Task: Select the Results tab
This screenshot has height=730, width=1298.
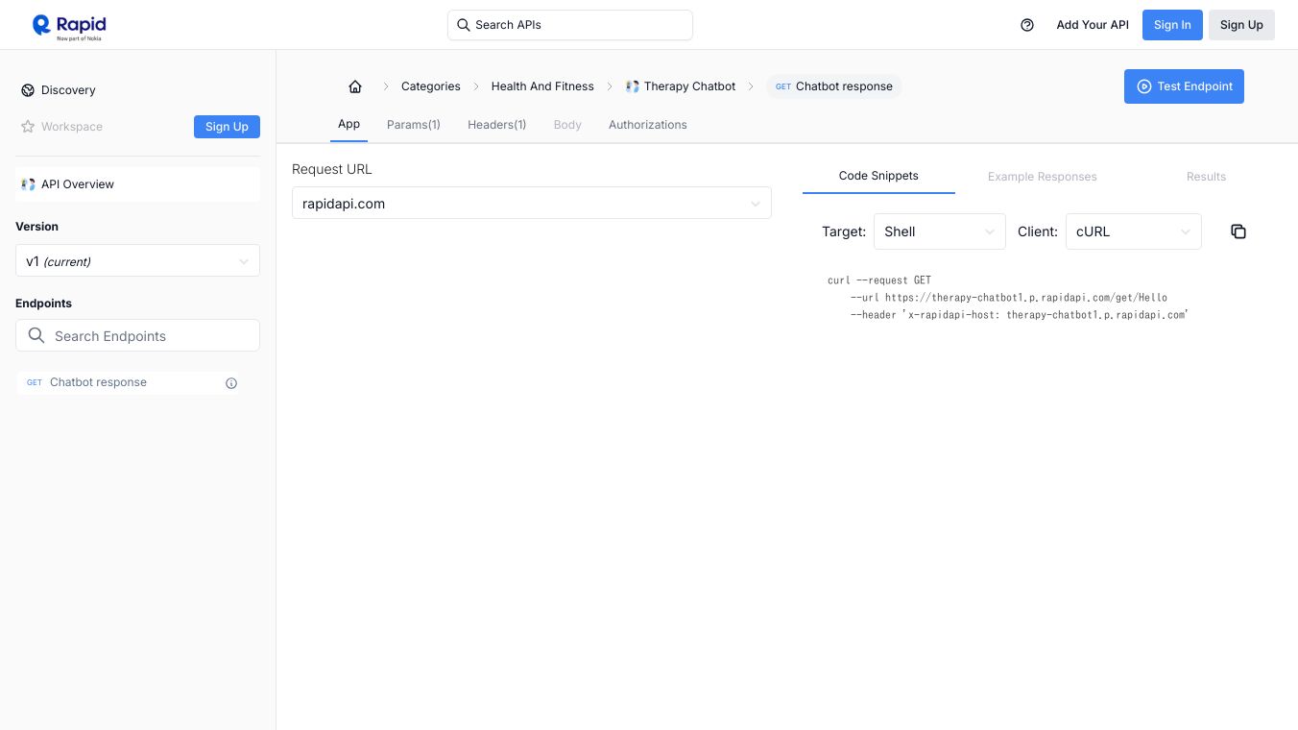Action: pyautogui.click(x=1206, y=177)
